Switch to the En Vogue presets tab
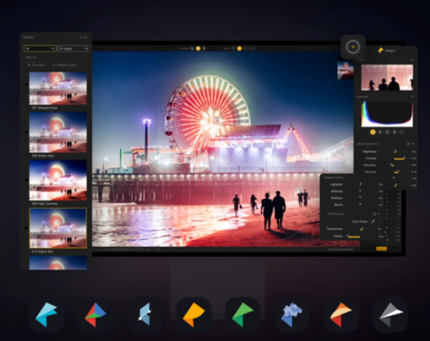 73,49
